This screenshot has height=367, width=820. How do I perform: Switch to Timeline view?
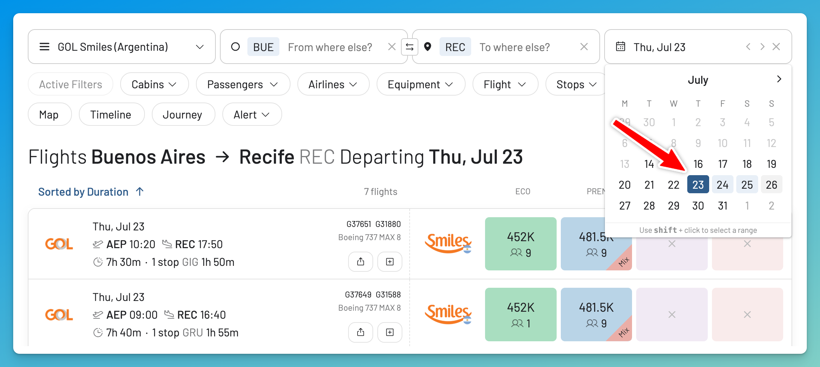tap(112, 114)
